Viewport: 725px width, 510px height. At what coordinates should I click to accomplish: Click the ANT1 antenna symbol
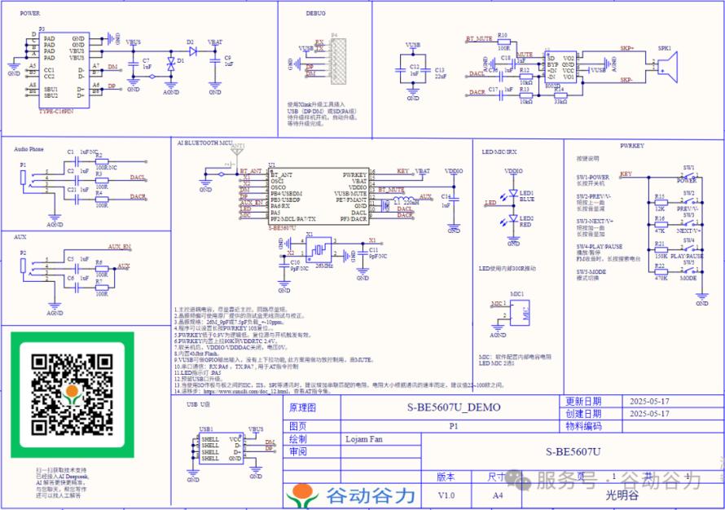tap(237, 153)
